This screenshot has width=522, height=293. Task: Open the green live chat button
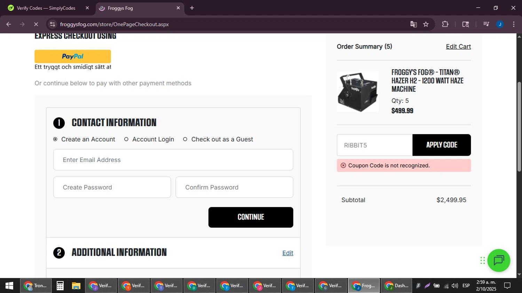pos(499,260)
